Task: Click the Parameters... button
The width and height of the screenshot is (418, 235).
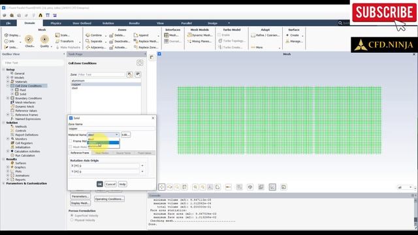Action: coord(80,196)
